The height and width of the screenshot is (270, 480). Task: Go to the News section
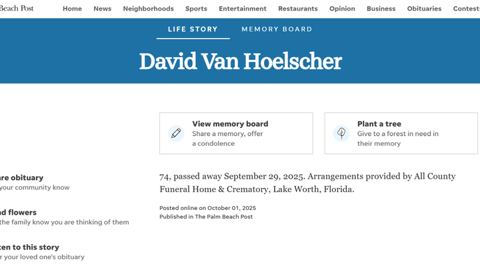point(102,9)
